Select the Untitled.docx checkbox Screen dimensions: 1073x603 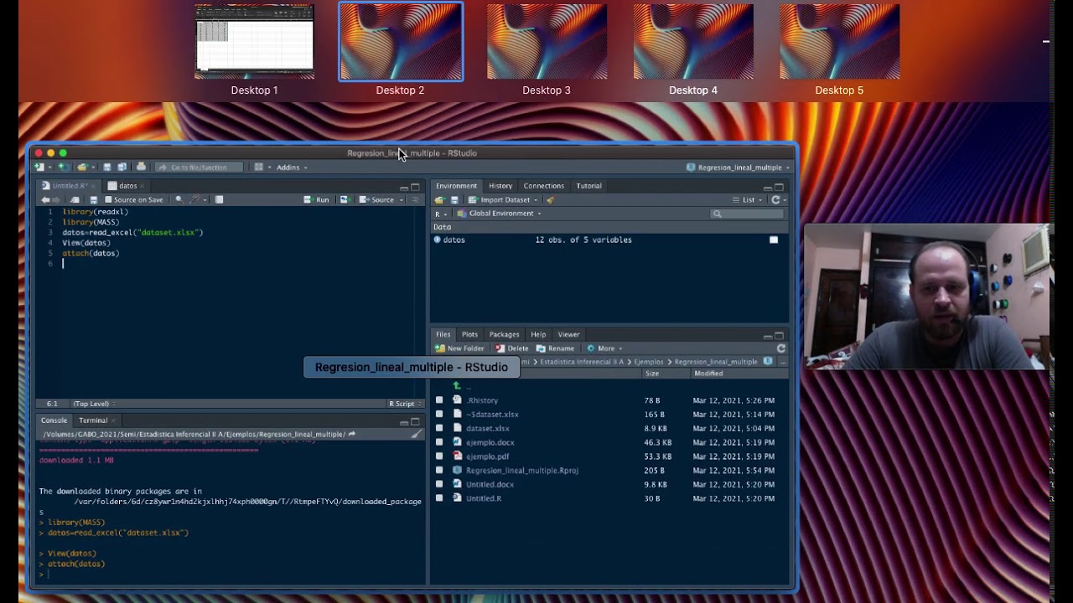[x=439, y=484]
